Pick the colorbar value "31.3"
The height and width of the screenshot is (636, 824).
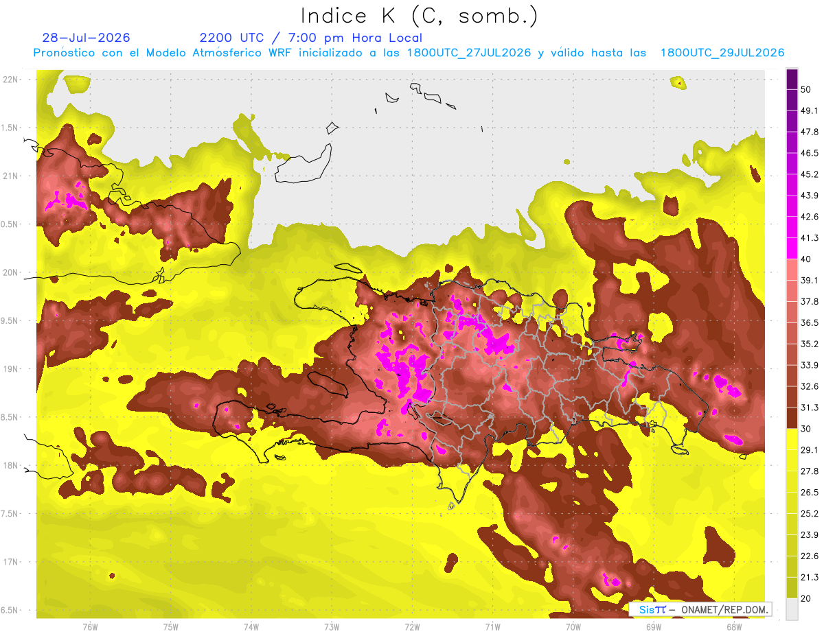click(810, 408)
